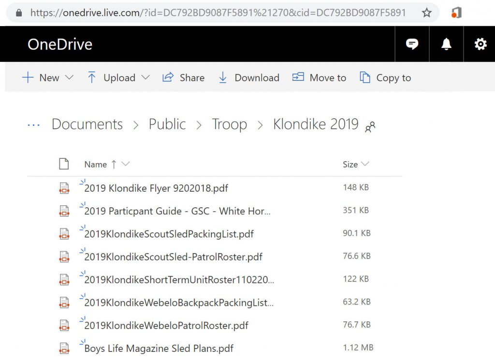Click the Office browser extension icon

(456, 13)
